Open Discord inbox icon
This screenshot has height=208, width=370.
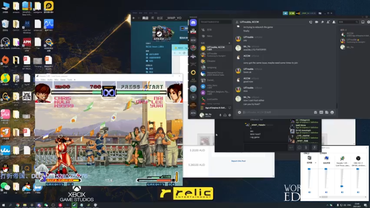click(x=363, y=22)
